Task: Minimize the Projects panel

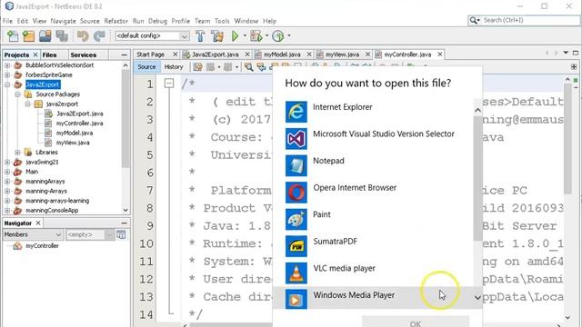Action: (x=125, y=54)
